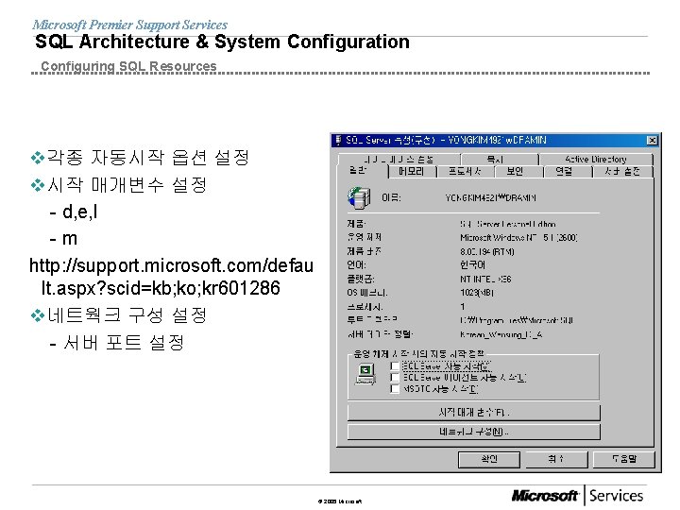
Task: Confirm with the 확인 (OK) button
Action: click(x=489, y=459)
